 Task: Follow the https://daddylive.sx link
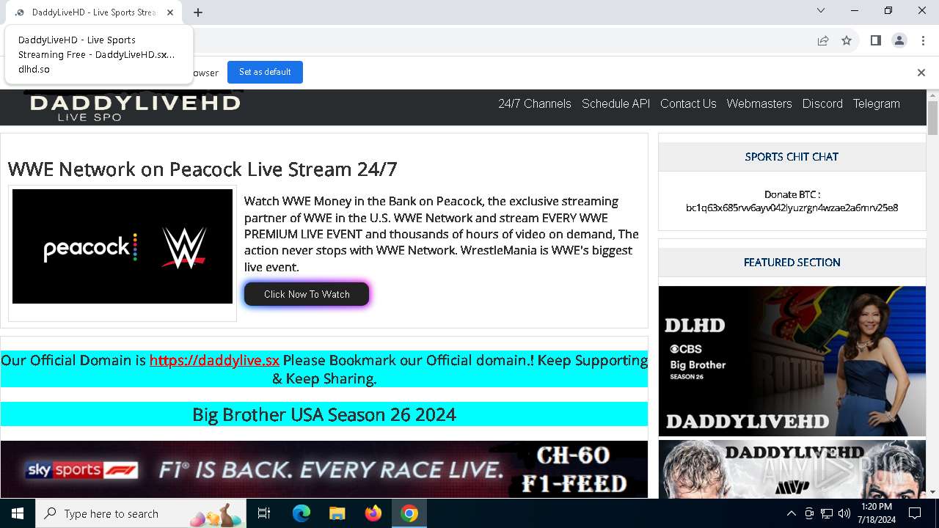click(214, 360)
